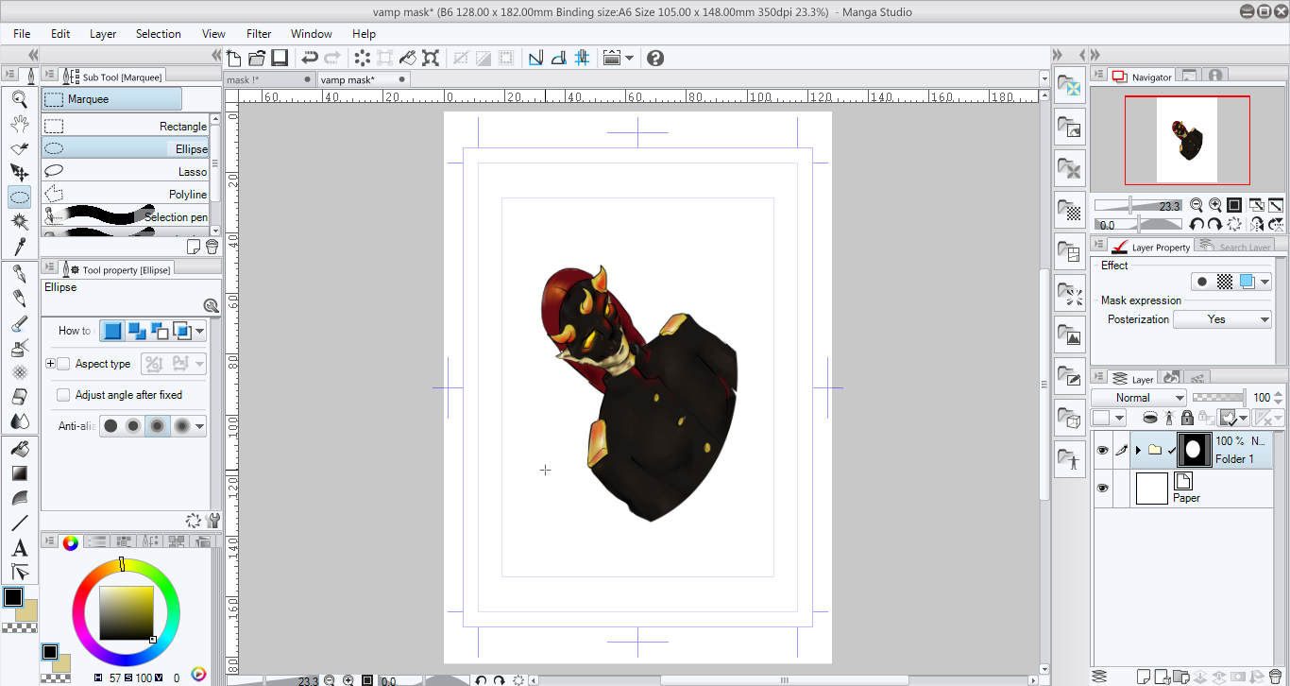Toggle Snap to grid toolbar icon
1290x686 pixels.
582,58
